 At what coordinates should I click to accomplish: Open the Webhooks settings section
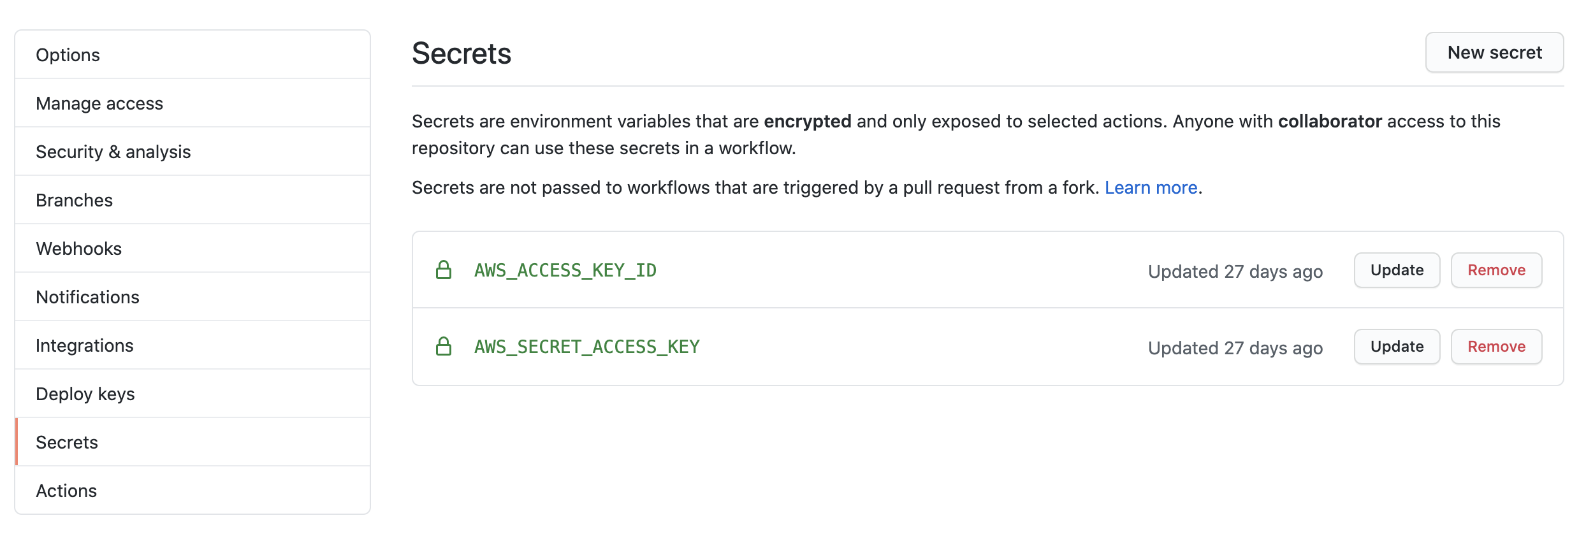78,249
